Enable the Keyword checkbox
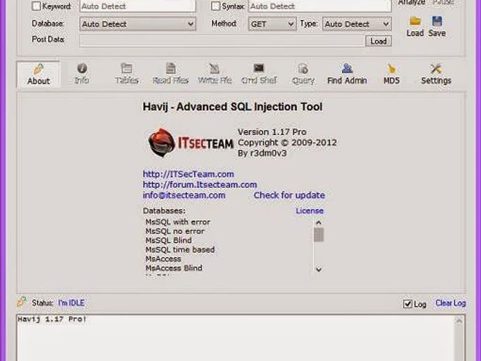The width and height of the screenshot is (481, 361). pyautogui.click(x=36, y=6)
